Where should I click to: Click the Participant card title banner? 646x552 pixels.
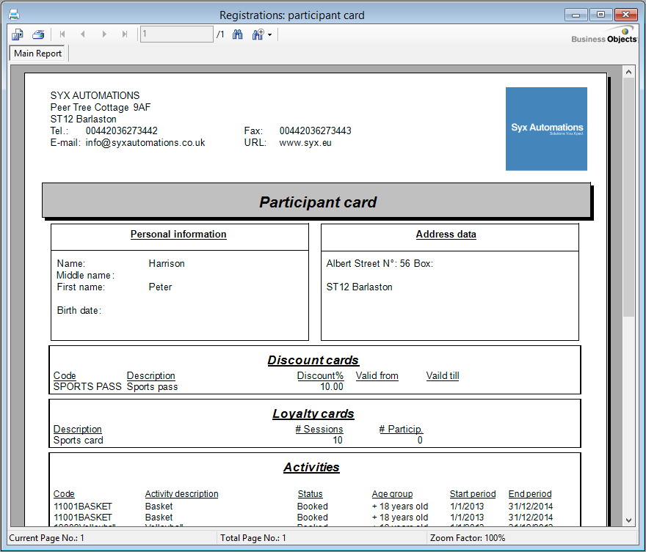point(316,202)
